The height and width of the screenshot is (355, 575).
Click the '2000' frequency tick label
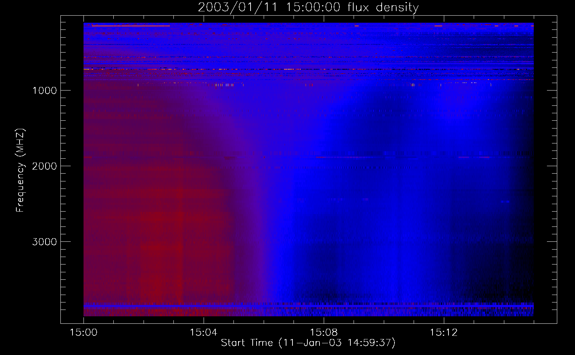(44, 166)
